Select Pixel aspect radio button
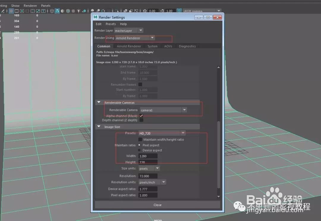The height and width of the screenshot is (221, 321). pos(139,145)
